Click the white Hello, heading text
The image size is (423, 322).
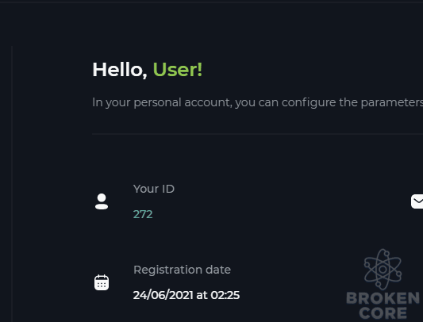(x=120, y=70)
